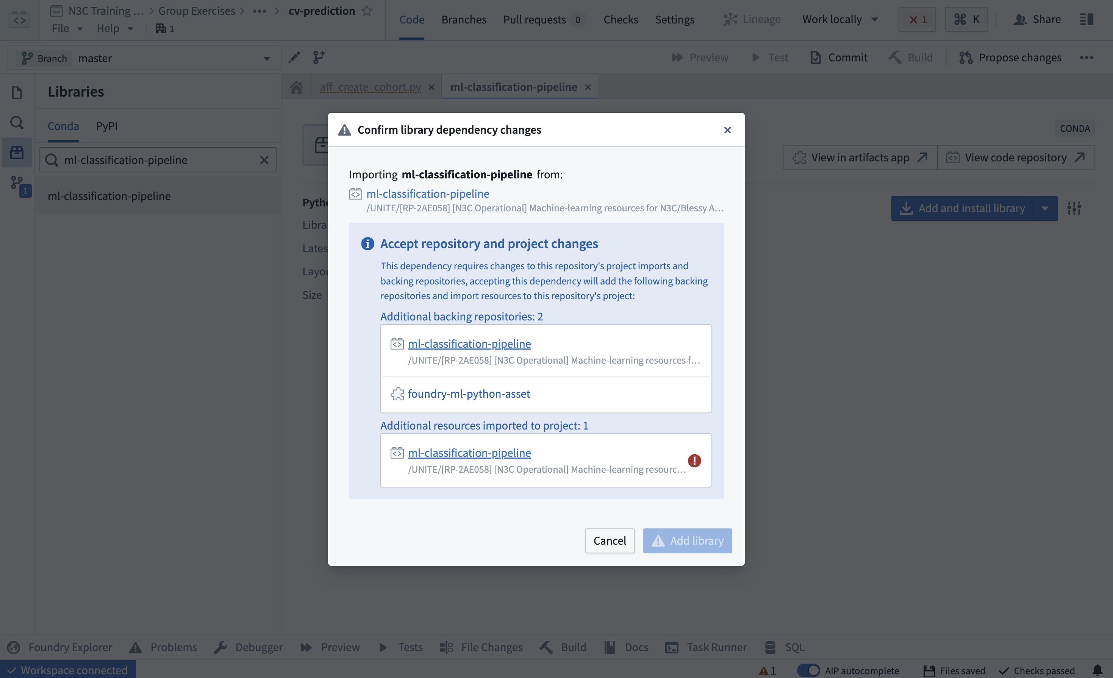Expand the Work locally dropdown

point(875,19)
